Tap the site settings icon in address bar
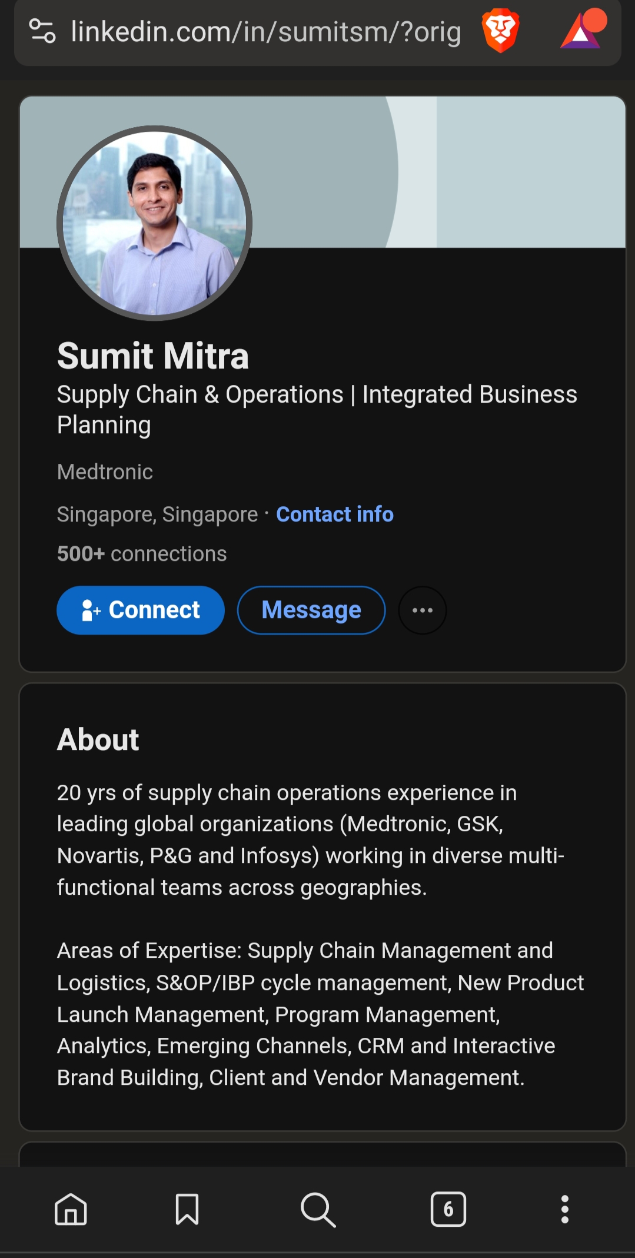This screenshot has width=635, height=1258. point(42,31)
